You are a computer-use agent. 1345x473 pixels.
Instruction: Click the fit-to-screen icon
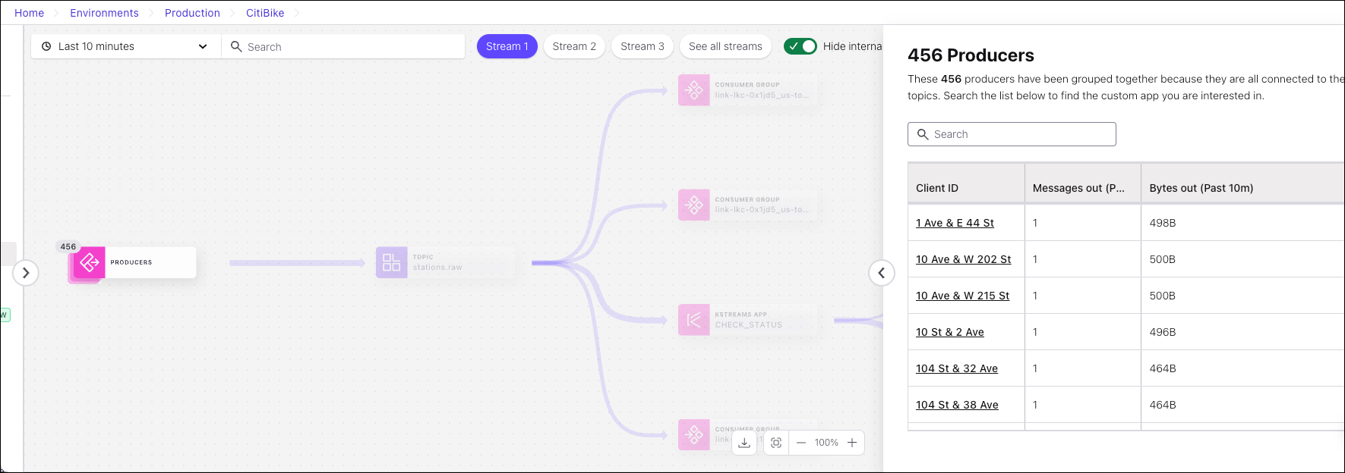coord(775,443)
